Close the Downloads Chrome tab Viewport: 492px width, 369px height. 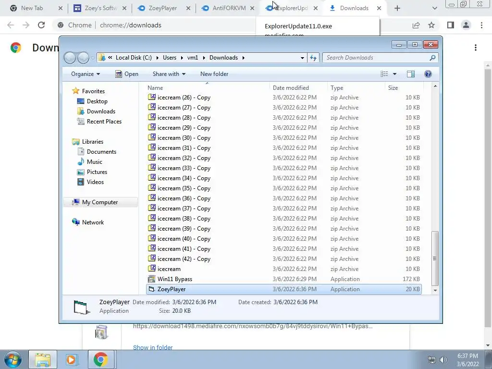pyautogui.click(x=379, y=8)
